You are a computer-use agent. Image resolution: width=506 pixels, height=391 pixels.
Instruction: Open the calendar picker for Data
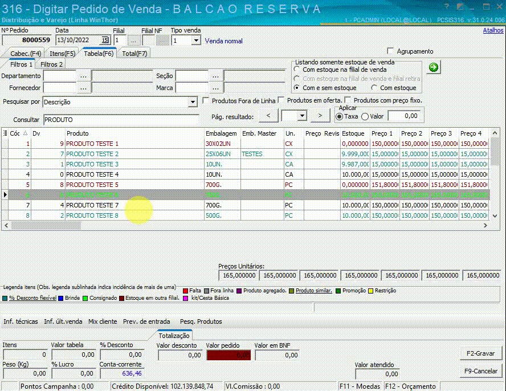click(x=105, y=40)
